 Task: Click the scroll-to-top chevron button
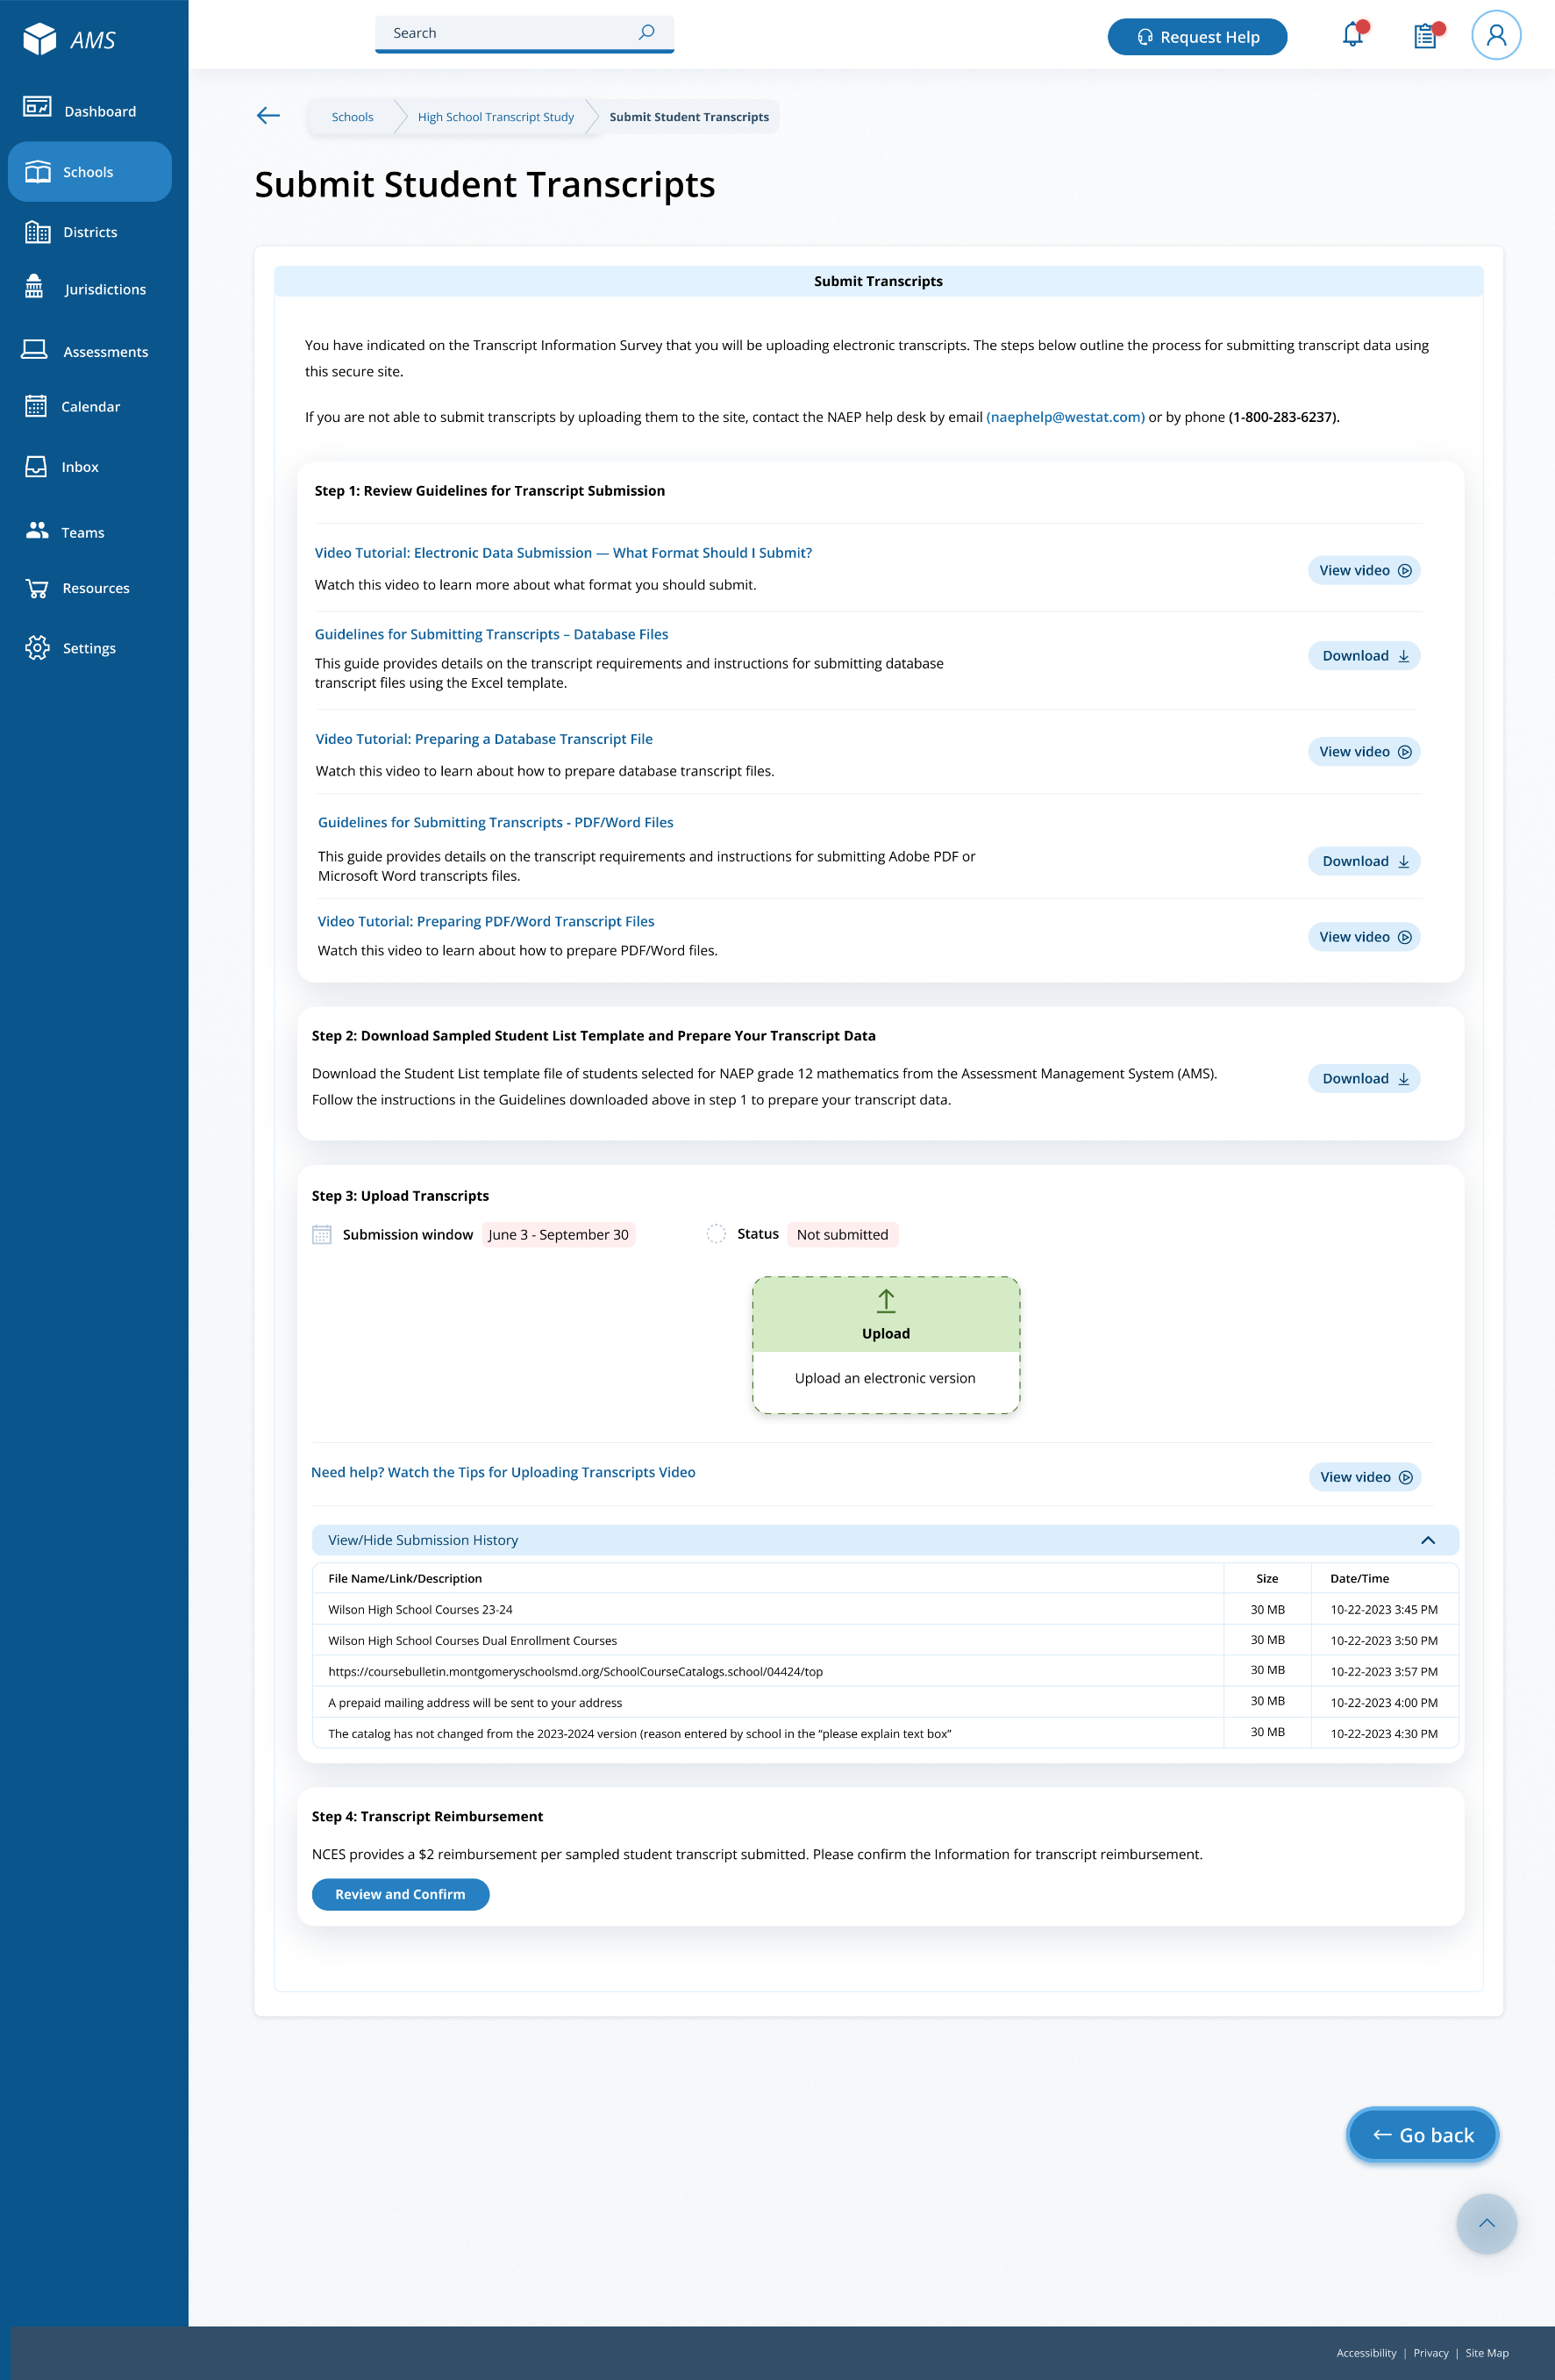(1487, 2223)
